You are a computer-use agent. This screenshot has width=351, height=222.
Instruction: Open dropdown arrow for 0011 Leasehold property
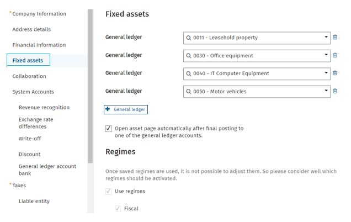(x=326, y=37)
